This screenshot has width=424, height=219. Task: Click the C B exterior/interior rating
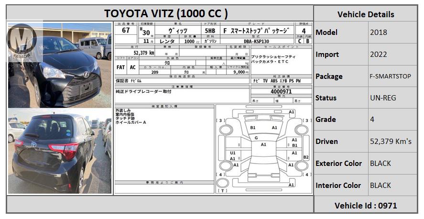304,41
